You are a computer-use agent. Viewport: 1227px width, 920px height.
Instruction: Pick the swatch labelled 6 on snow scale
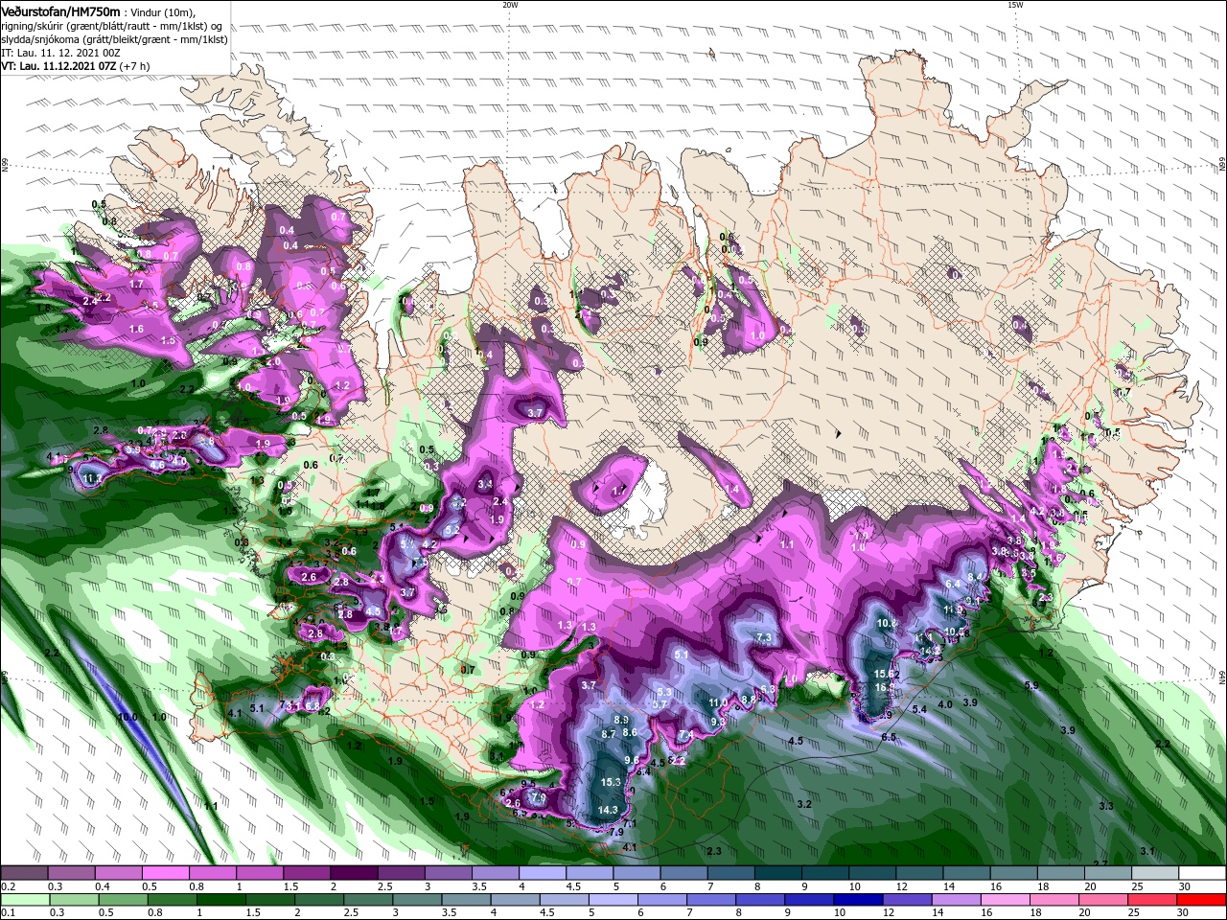[x=683, y=874]
